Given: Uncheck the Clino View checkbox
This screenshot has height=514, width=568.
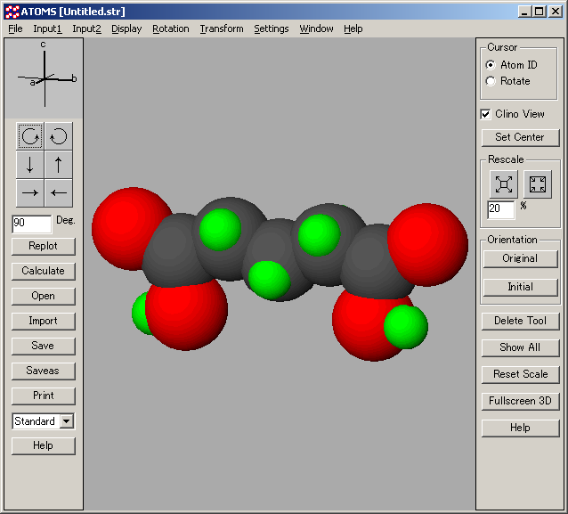Looking at the screenshot, I should pyautogui.click(x=485, y=114).
